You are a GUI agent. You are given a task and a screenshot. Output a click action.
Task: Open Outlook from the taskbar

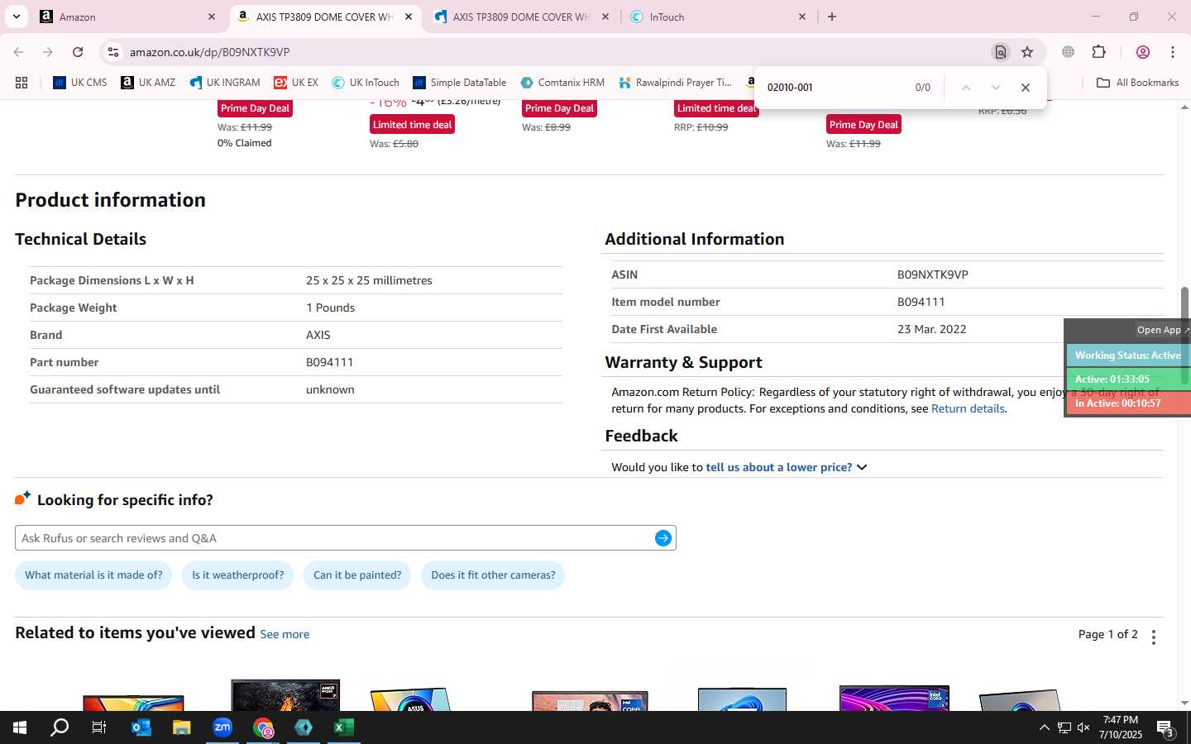[x=141, y=727]
